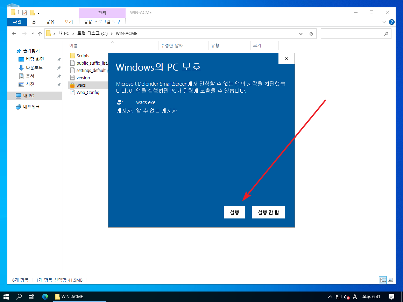Select the settings_default file
Image resolution: width=403 pixels, height=302 pixels.
[x=89, y=70]
